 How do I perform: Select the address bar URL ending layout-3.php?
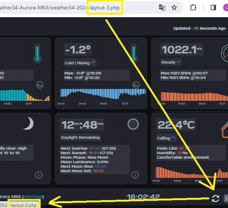pos(59,8)
